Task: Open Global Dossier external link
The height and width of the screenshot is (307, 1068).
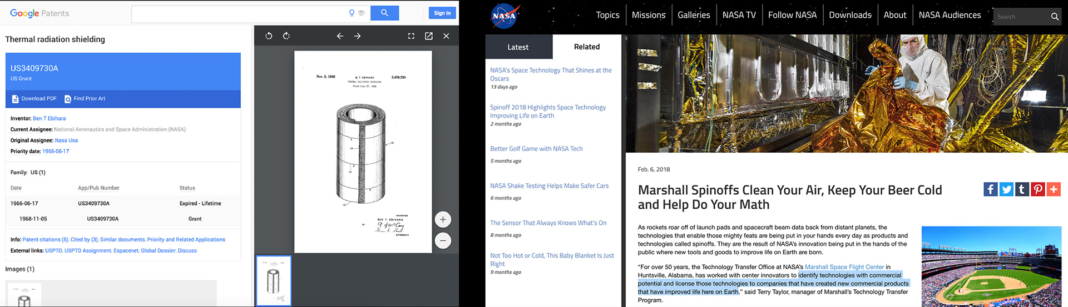Action: coord(158,251)
